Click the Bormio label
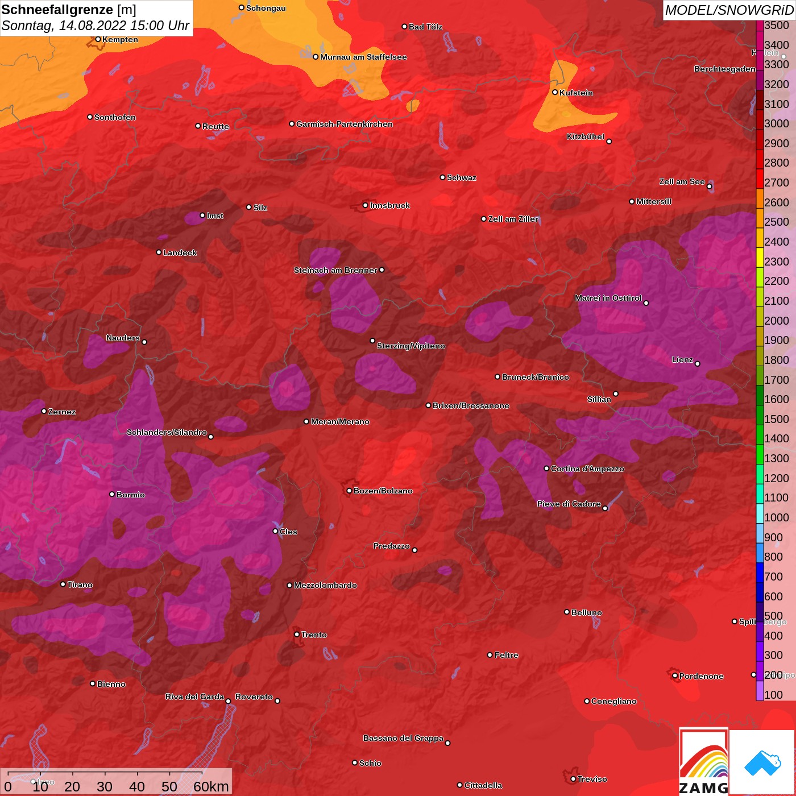Screen dimensions: 796x796 (131, 495)
